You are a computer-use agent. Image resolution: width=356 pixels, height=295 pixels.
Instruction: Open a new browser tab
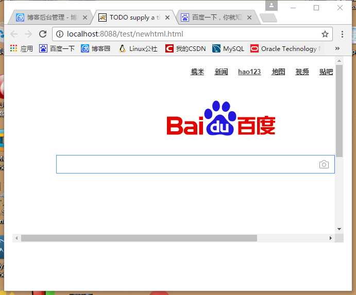click(x=268, y=18)
